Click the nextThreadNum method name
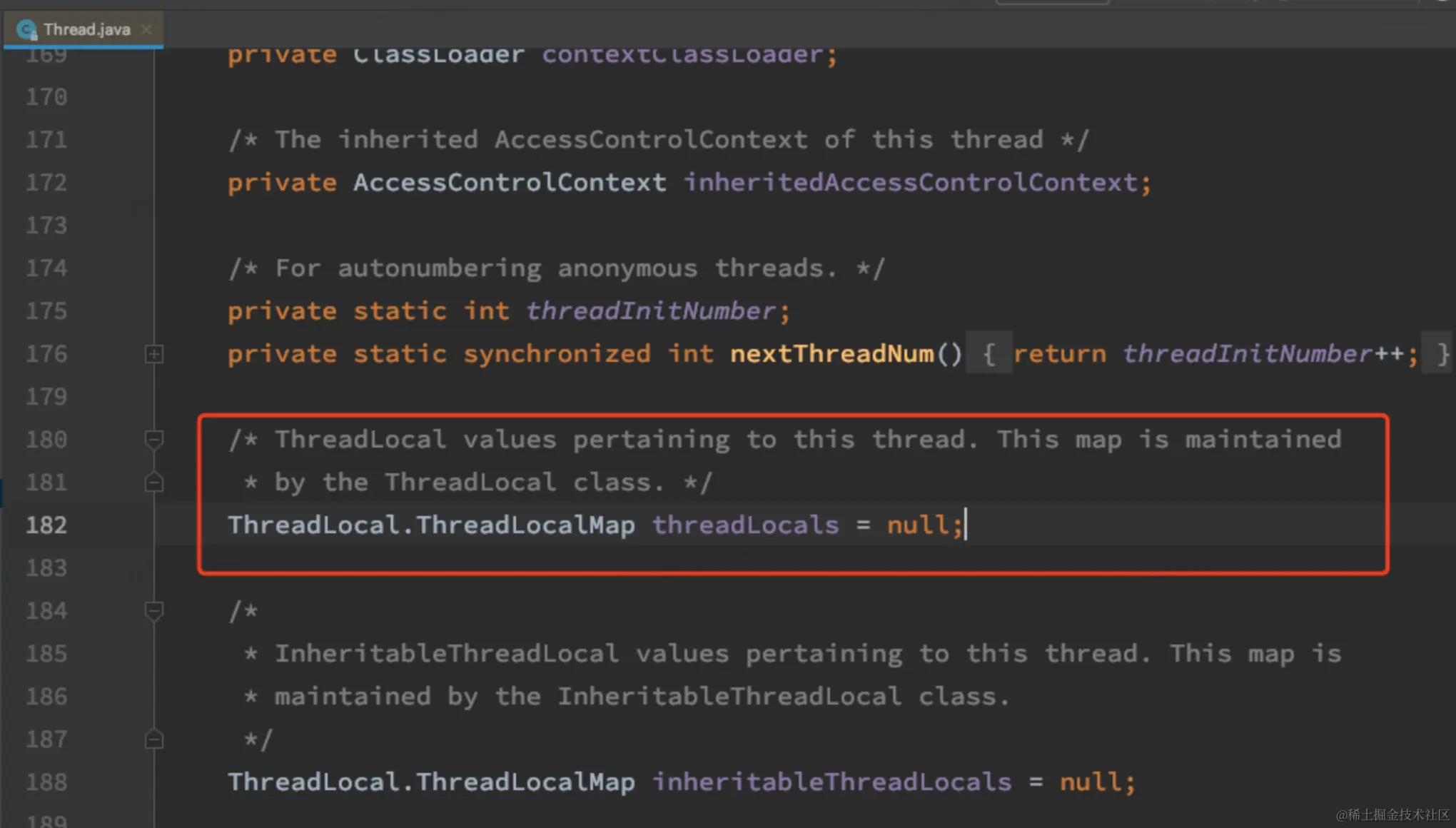Image resolution: width=1456 pixels, height=828 pixels. click(x=831, y=354)
